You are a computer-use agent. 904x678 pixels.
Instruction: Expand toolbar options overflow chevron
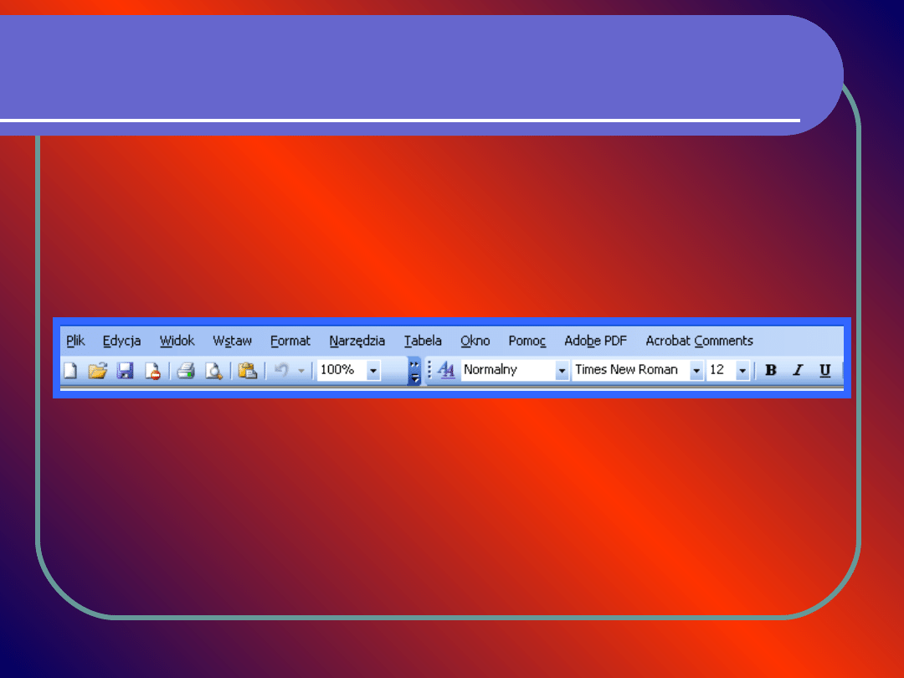[414, 372]
